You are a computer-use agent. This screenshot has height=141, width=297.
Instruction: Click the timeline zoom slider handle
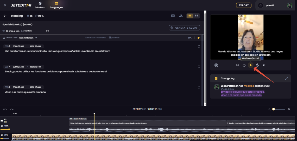(274, 109)
